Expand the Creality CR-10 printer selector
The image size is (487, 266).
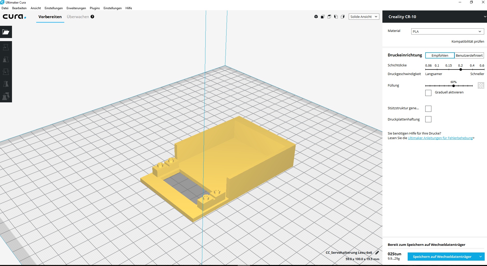pos(435,17)
